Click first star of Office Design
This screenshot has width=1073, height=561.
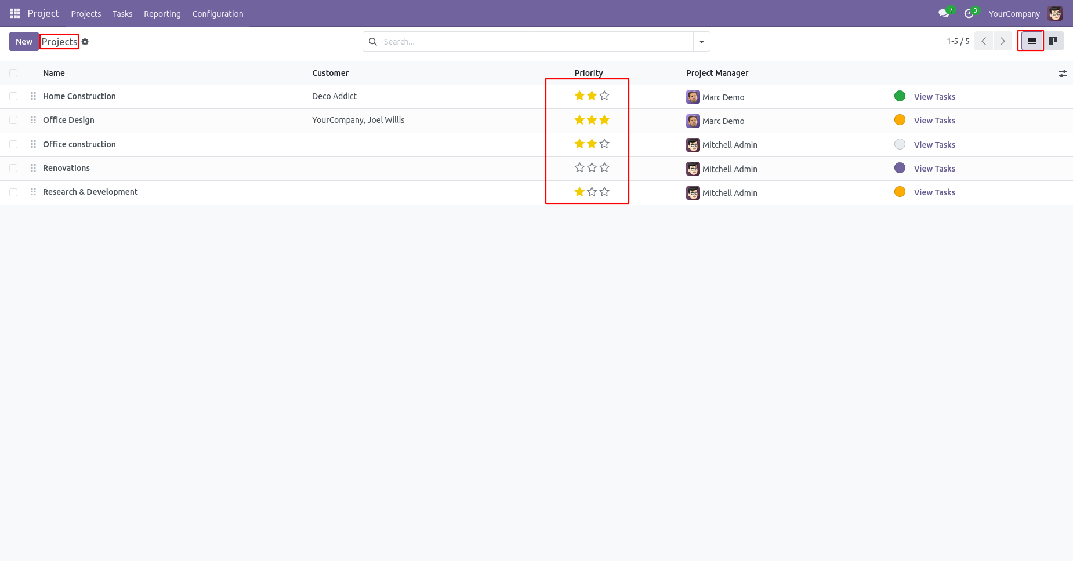(579, 120)
